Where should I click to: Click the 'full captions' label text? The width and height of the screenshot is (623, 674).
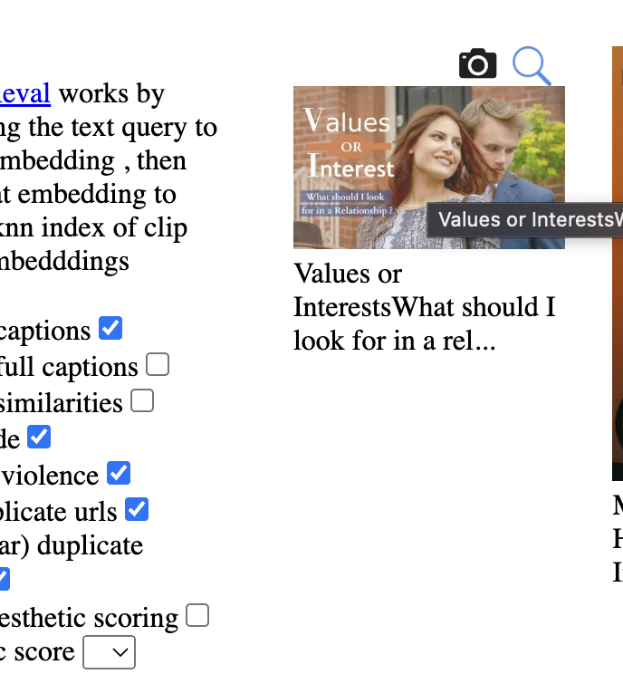(x=69, y=367)
